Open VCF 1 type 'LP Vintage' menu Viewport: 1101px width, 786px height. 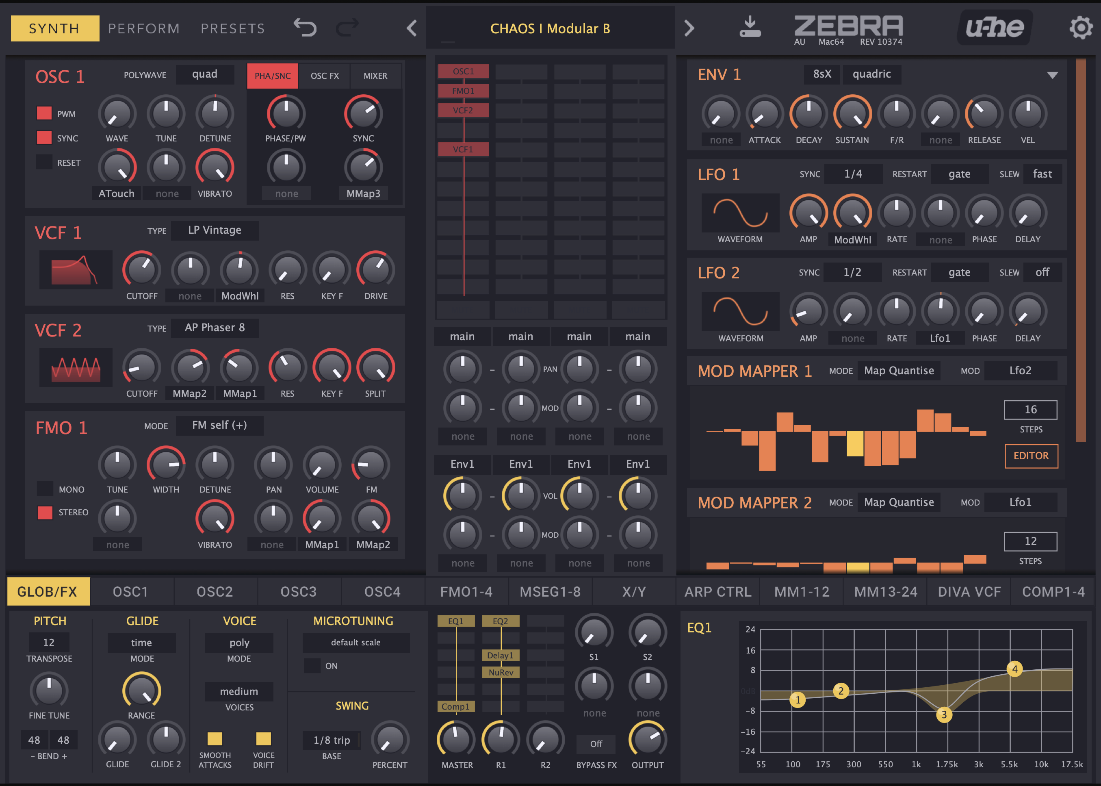[x=215, y=230]
